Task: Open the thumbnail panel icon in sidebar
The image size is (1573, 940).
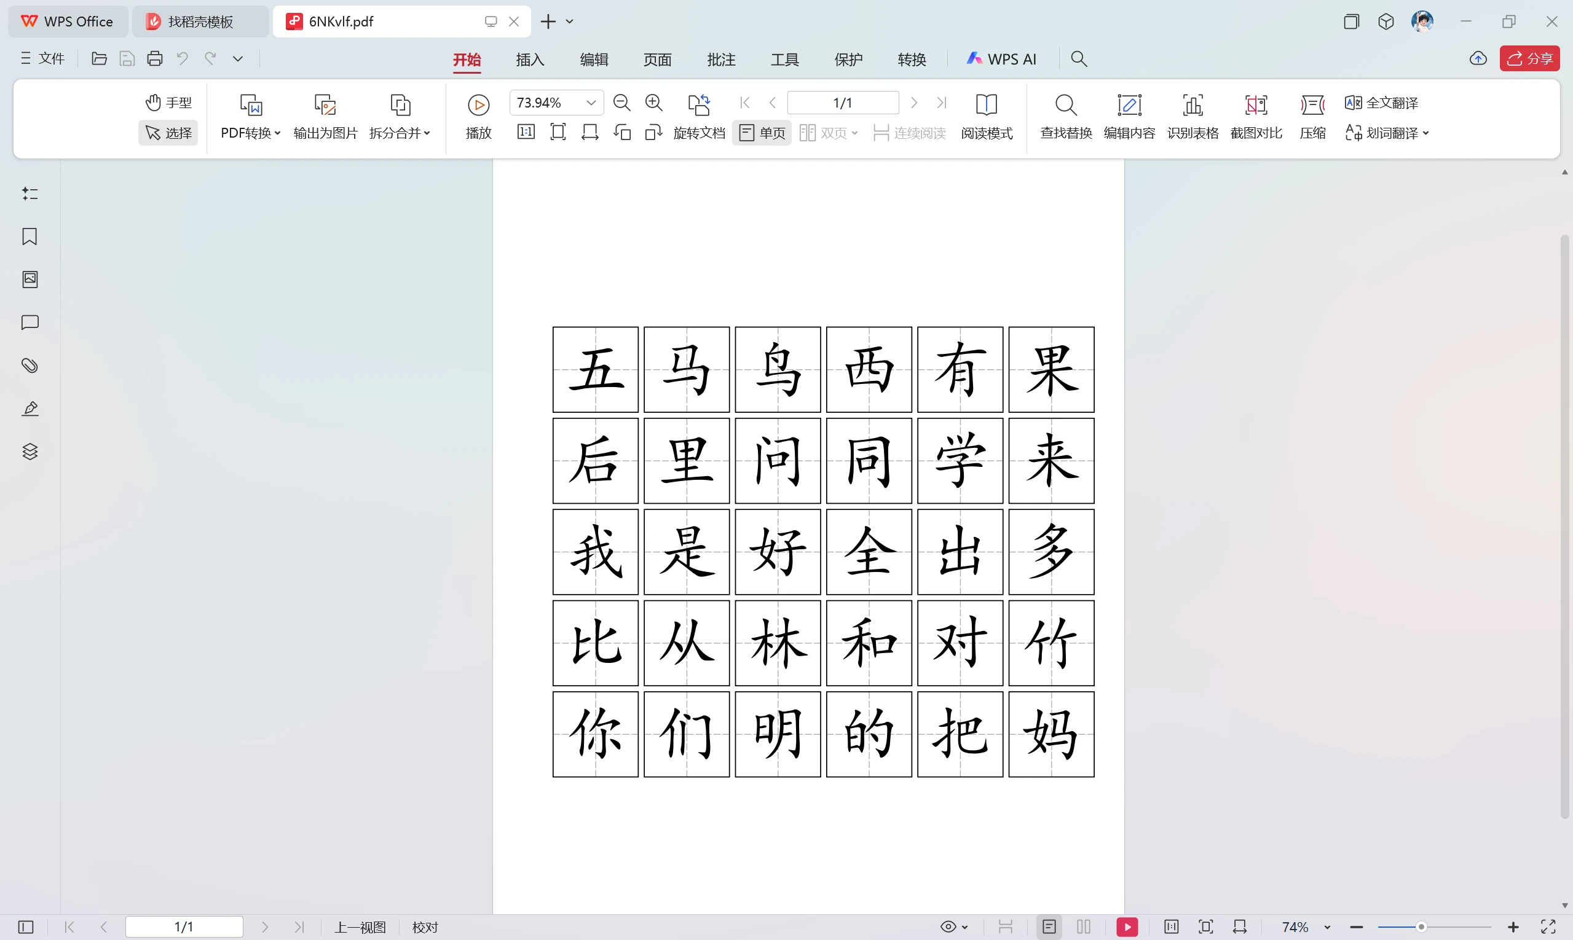Action: pyautogui.click(x=30, y=280)
